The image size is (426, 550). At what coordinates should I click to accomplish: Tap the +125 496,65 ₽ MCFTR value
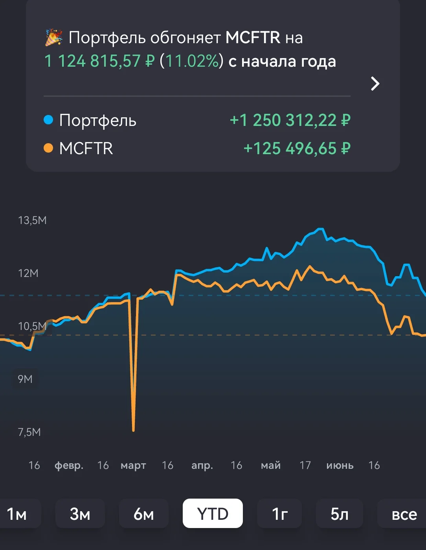(297, 149)
